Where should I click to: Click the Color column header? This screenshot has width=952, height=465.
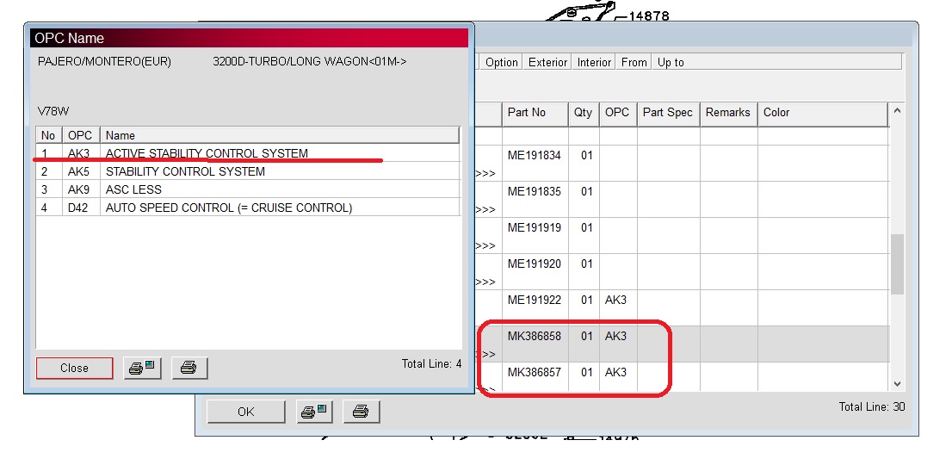coord(823,114)
